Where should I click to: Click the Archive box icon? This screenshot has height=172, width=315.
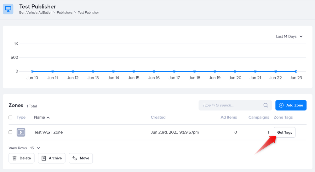click(44, 158)
